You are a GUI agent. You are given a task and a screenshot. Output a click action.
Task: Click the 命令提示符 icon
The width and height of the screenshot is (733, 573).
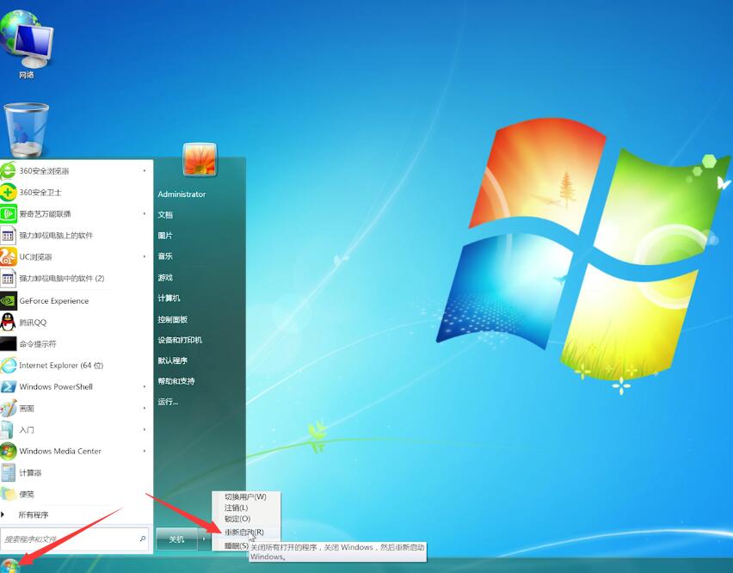pyautogui.click(x=8, y=344)
